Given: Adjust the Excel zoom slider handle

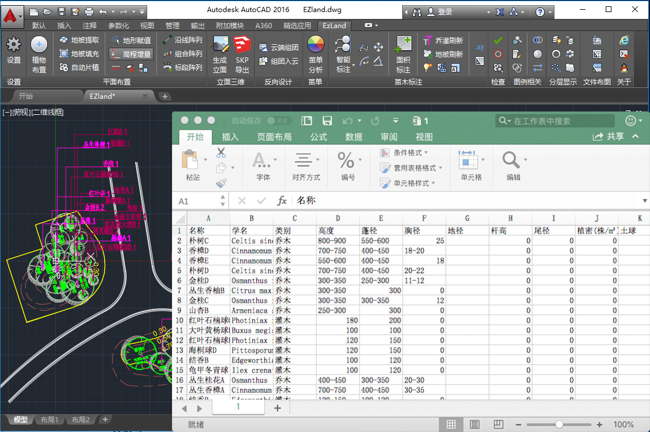Looking at the screenshot, I should [559, 425].
